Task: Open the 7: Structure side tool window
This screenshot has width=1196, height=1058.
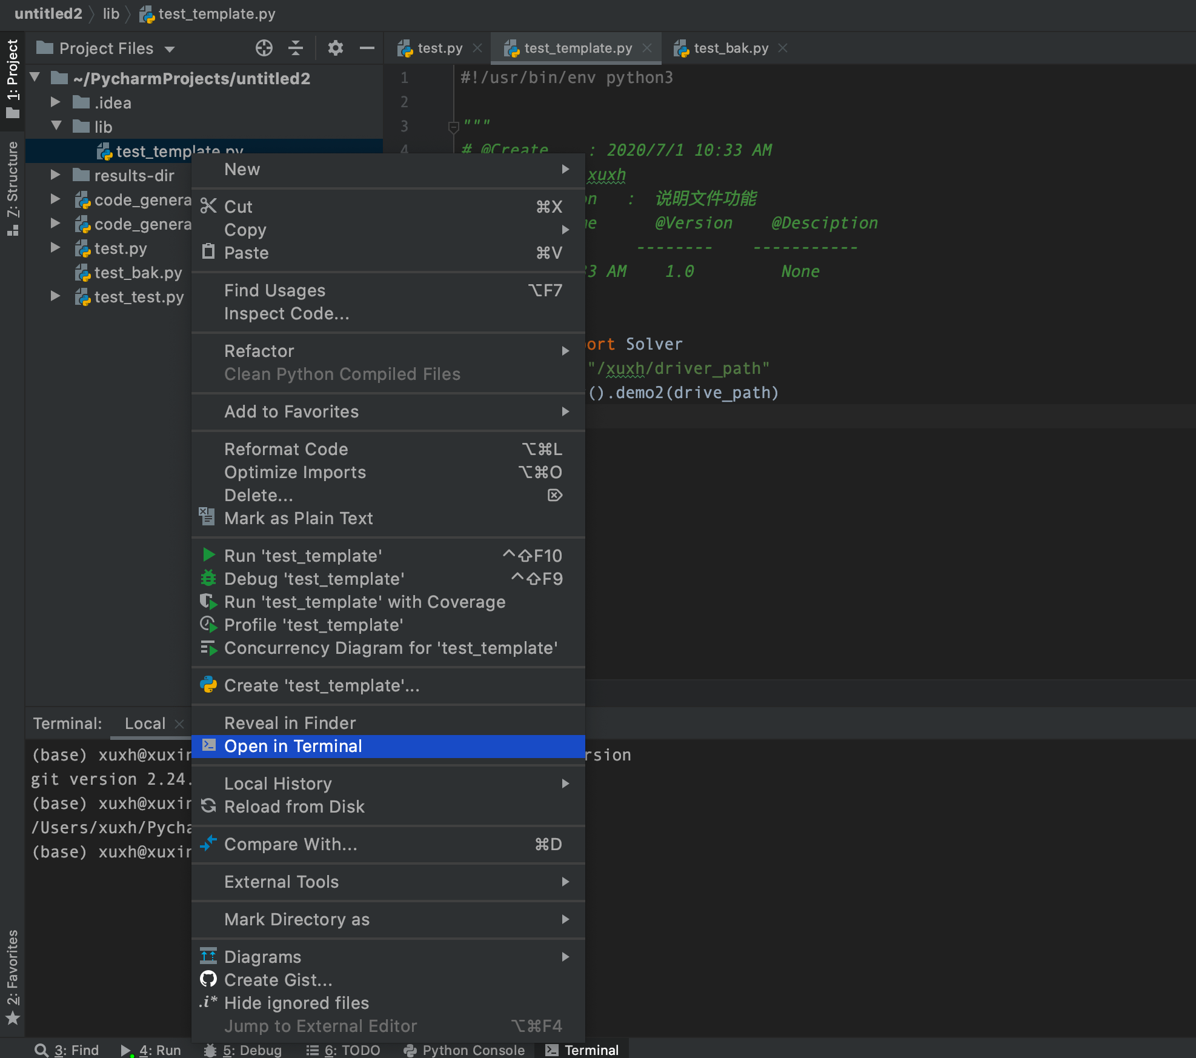Action: pyautogui.click(x=12, y=188)
